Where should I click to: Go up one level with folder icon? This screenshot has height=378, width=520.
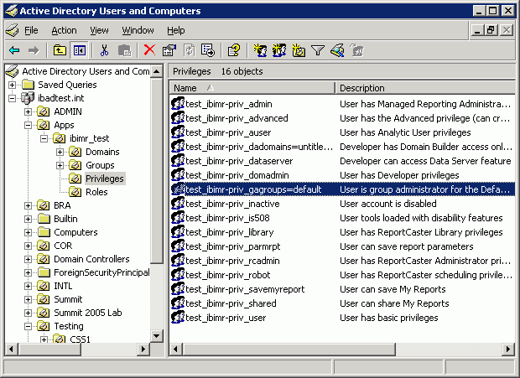coord(60,50)
